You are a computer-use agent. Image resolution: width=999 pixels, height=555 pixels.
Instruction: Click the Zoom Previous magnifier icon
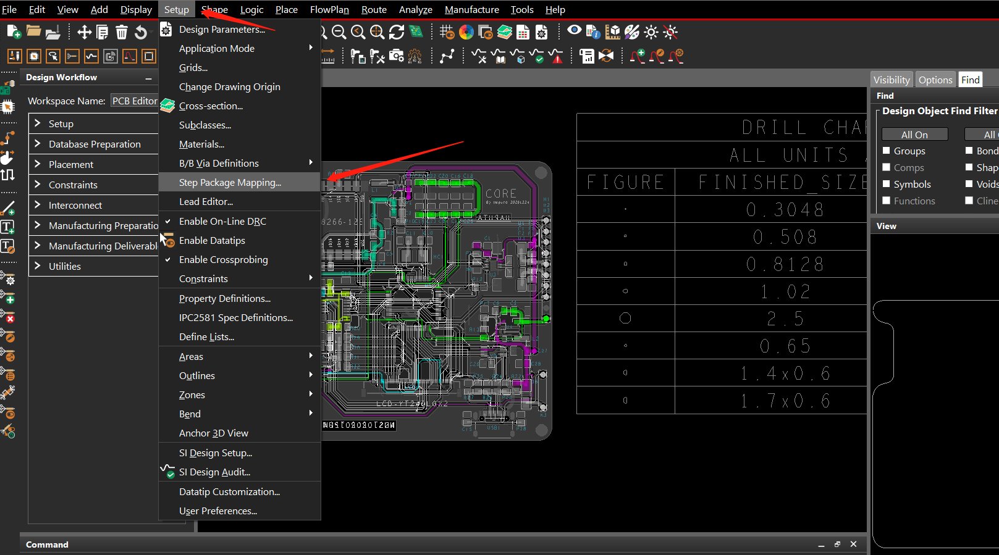[358, 32]
